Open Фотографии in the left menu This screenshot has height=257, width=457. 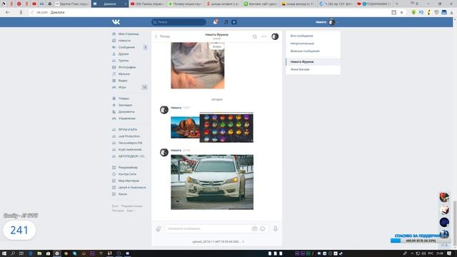(127, 67)
